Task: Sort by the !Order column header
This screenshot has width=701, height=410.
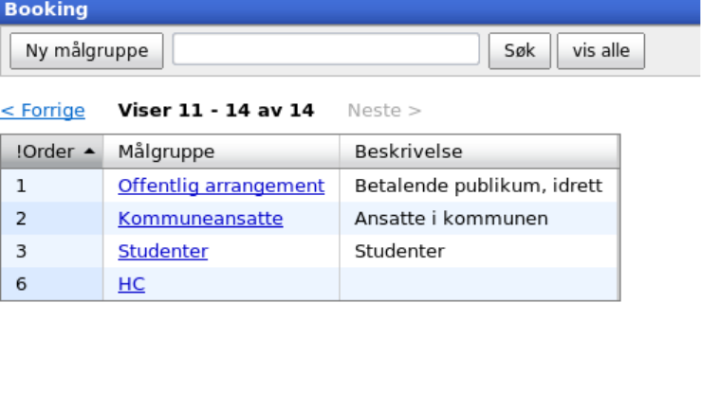Action: pyautogui.click(x=45, y=152)
